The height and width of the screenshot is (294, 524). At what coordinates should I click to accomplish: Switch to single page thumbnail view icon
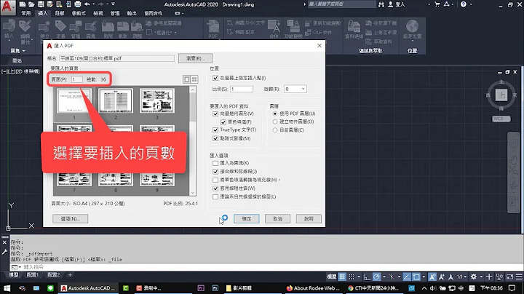[187, 79]
